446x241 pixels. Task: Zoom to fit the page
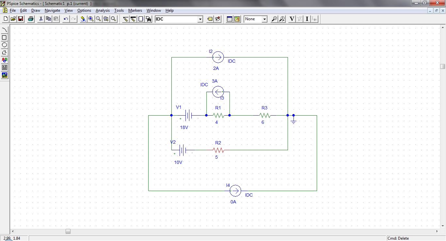tap(113, 19)
